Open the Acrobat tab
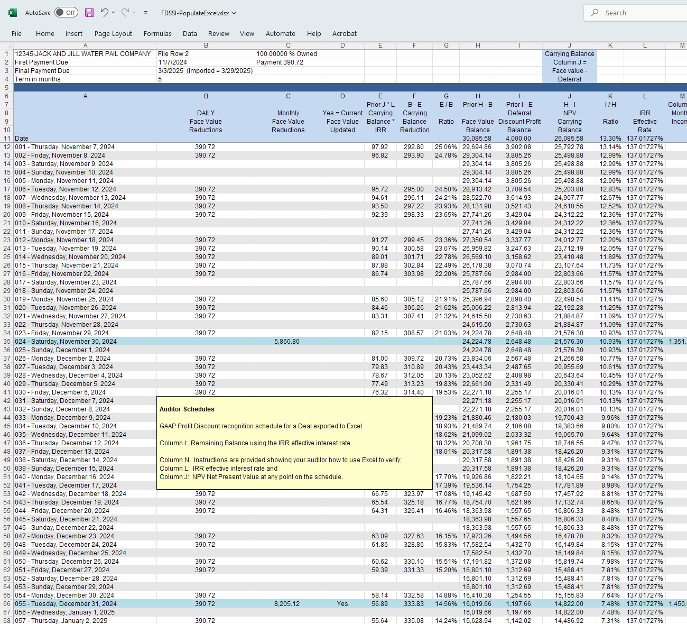Image resolution: width=687 pixels, height=624 pixels. click(345, 33)
